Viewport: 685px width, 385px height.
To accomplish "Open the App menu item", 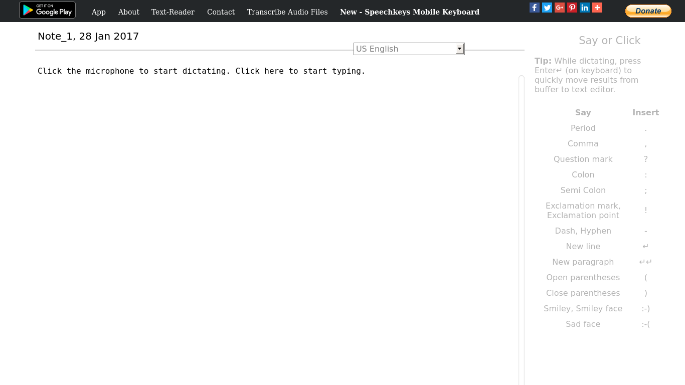I will coord(98,12).
